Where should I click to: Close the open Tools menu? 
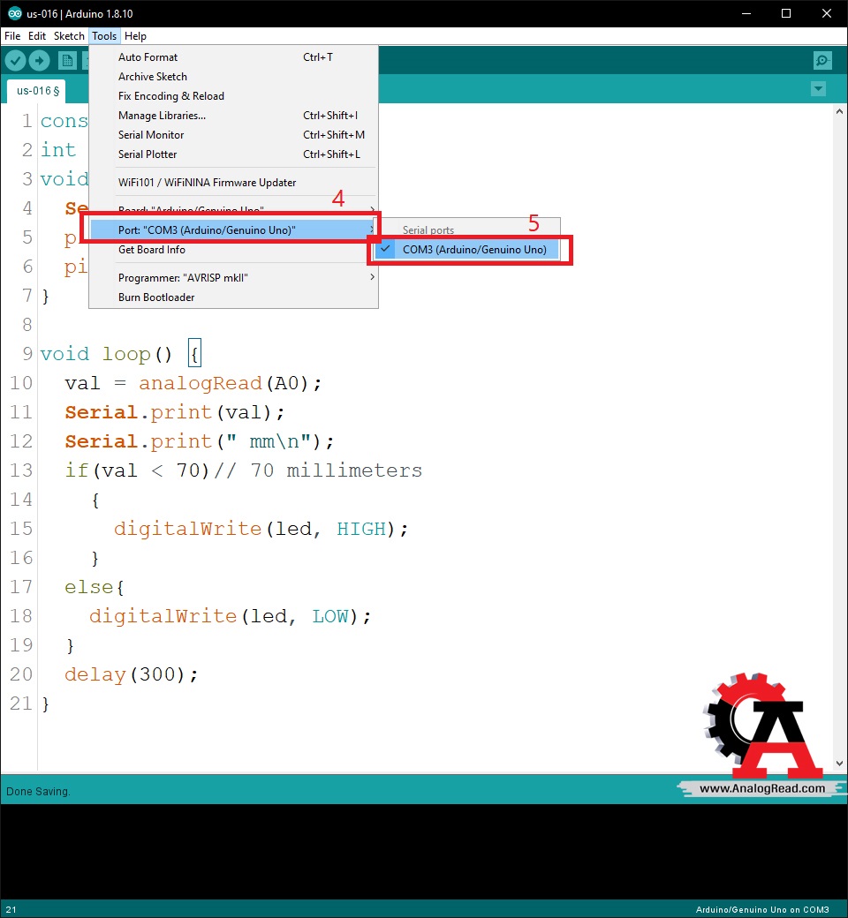(x=104, y=35)
